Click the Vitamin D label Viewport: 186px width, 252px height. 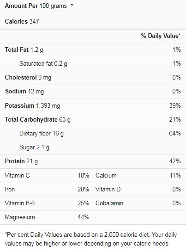point(108,189)
